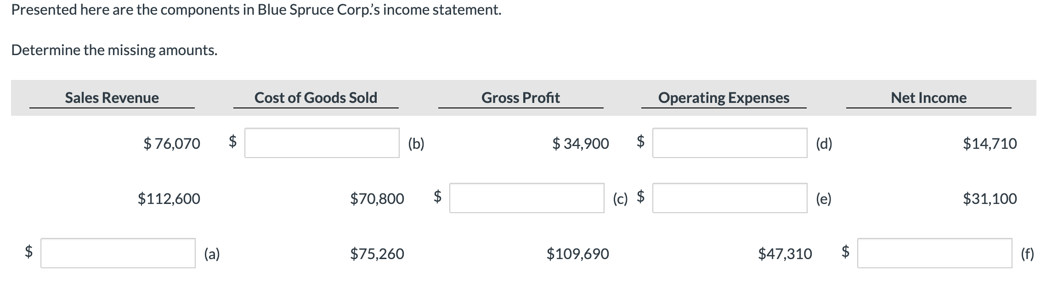Click the $34,900 gross profit value

point(581,143)
